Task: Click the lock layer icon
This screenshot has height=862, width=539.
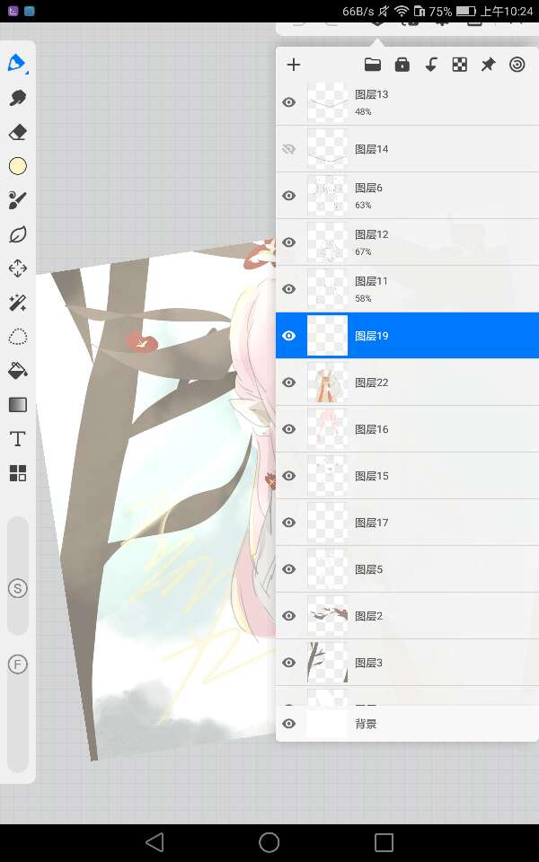Action: click(x=402, y=65)
